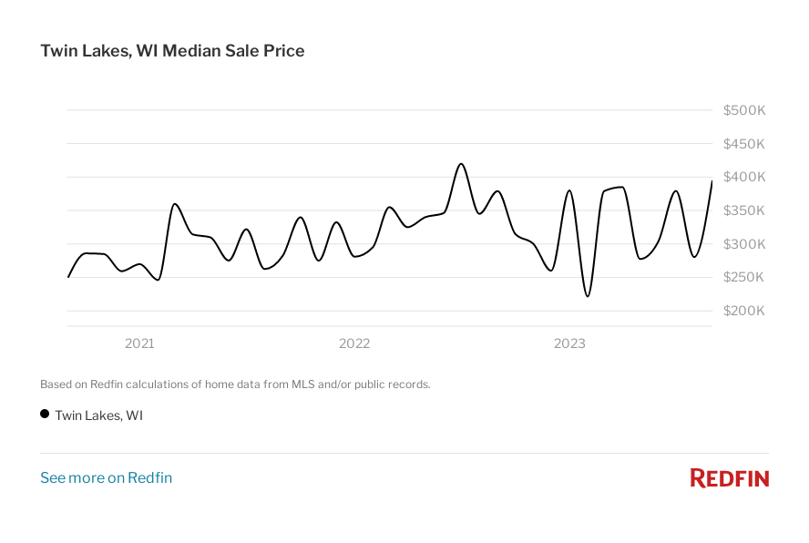Click the red Redfin logo
The width and height of the screenshot is (809, 543).
(x=729, y=477)
